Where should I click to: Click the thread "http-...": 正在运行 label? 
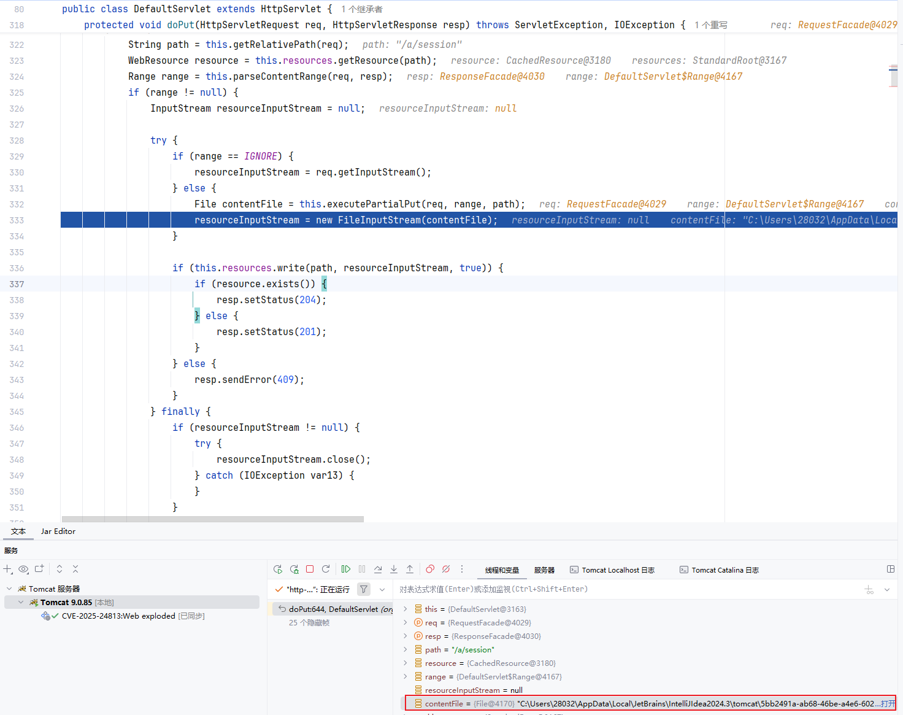(318, 589)
